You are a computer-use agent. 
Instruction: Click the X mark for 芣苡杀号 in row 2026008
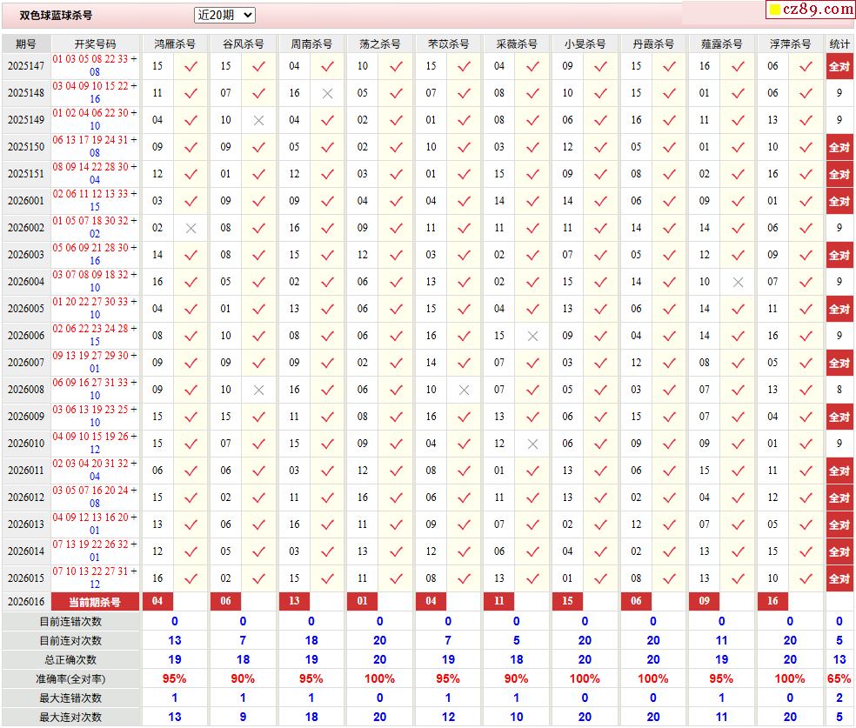click(x=464, y=390)
